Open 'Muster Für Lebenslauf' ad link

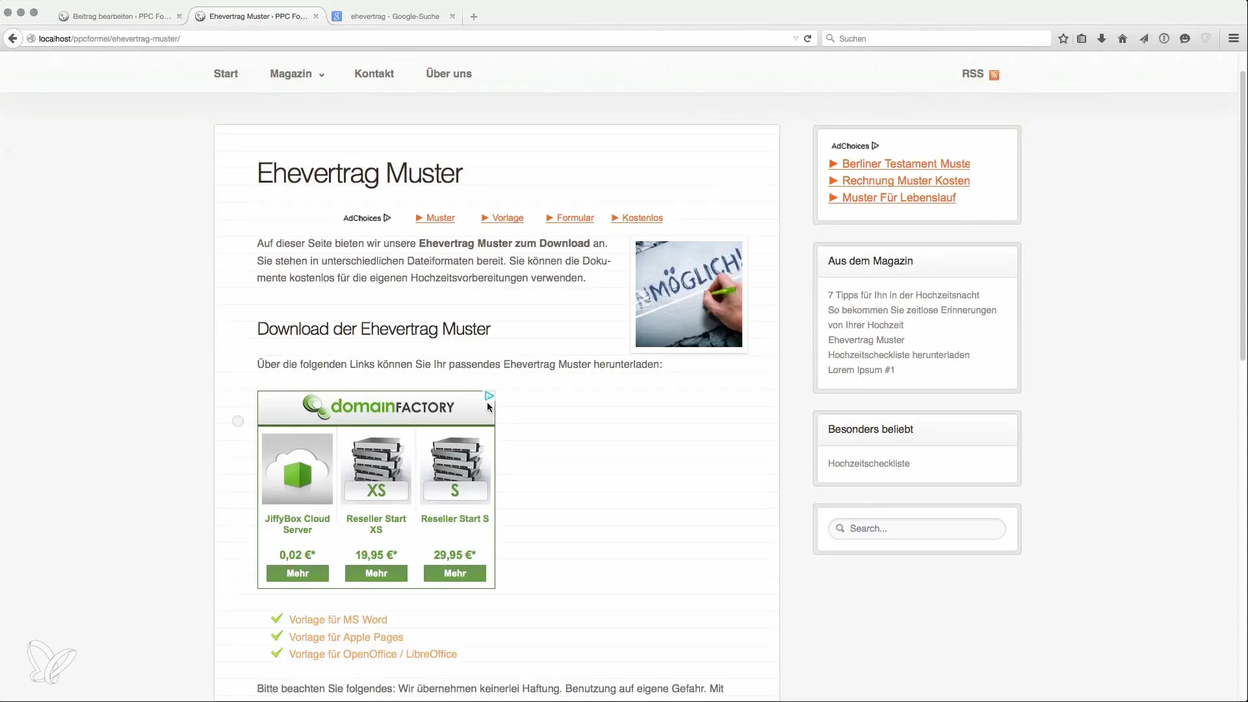(x=892, y=198)
